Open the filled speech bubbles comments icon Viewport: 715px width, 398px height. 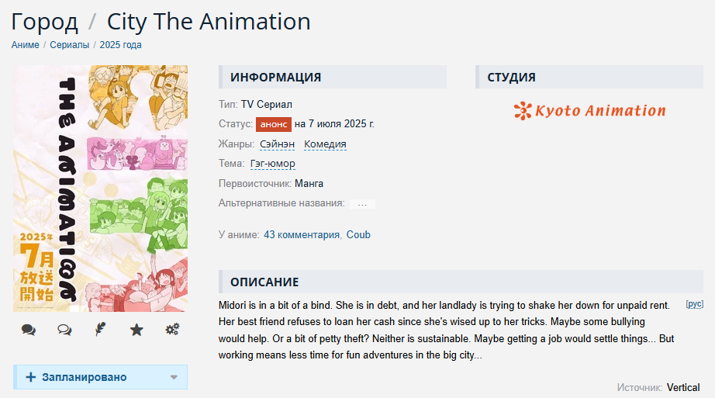coord(28,330)
